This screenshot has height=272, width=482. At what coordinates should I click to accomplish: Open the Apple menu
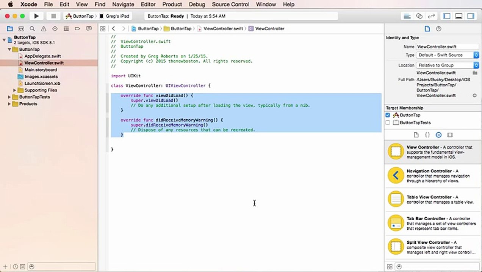[x=10, y=5]
